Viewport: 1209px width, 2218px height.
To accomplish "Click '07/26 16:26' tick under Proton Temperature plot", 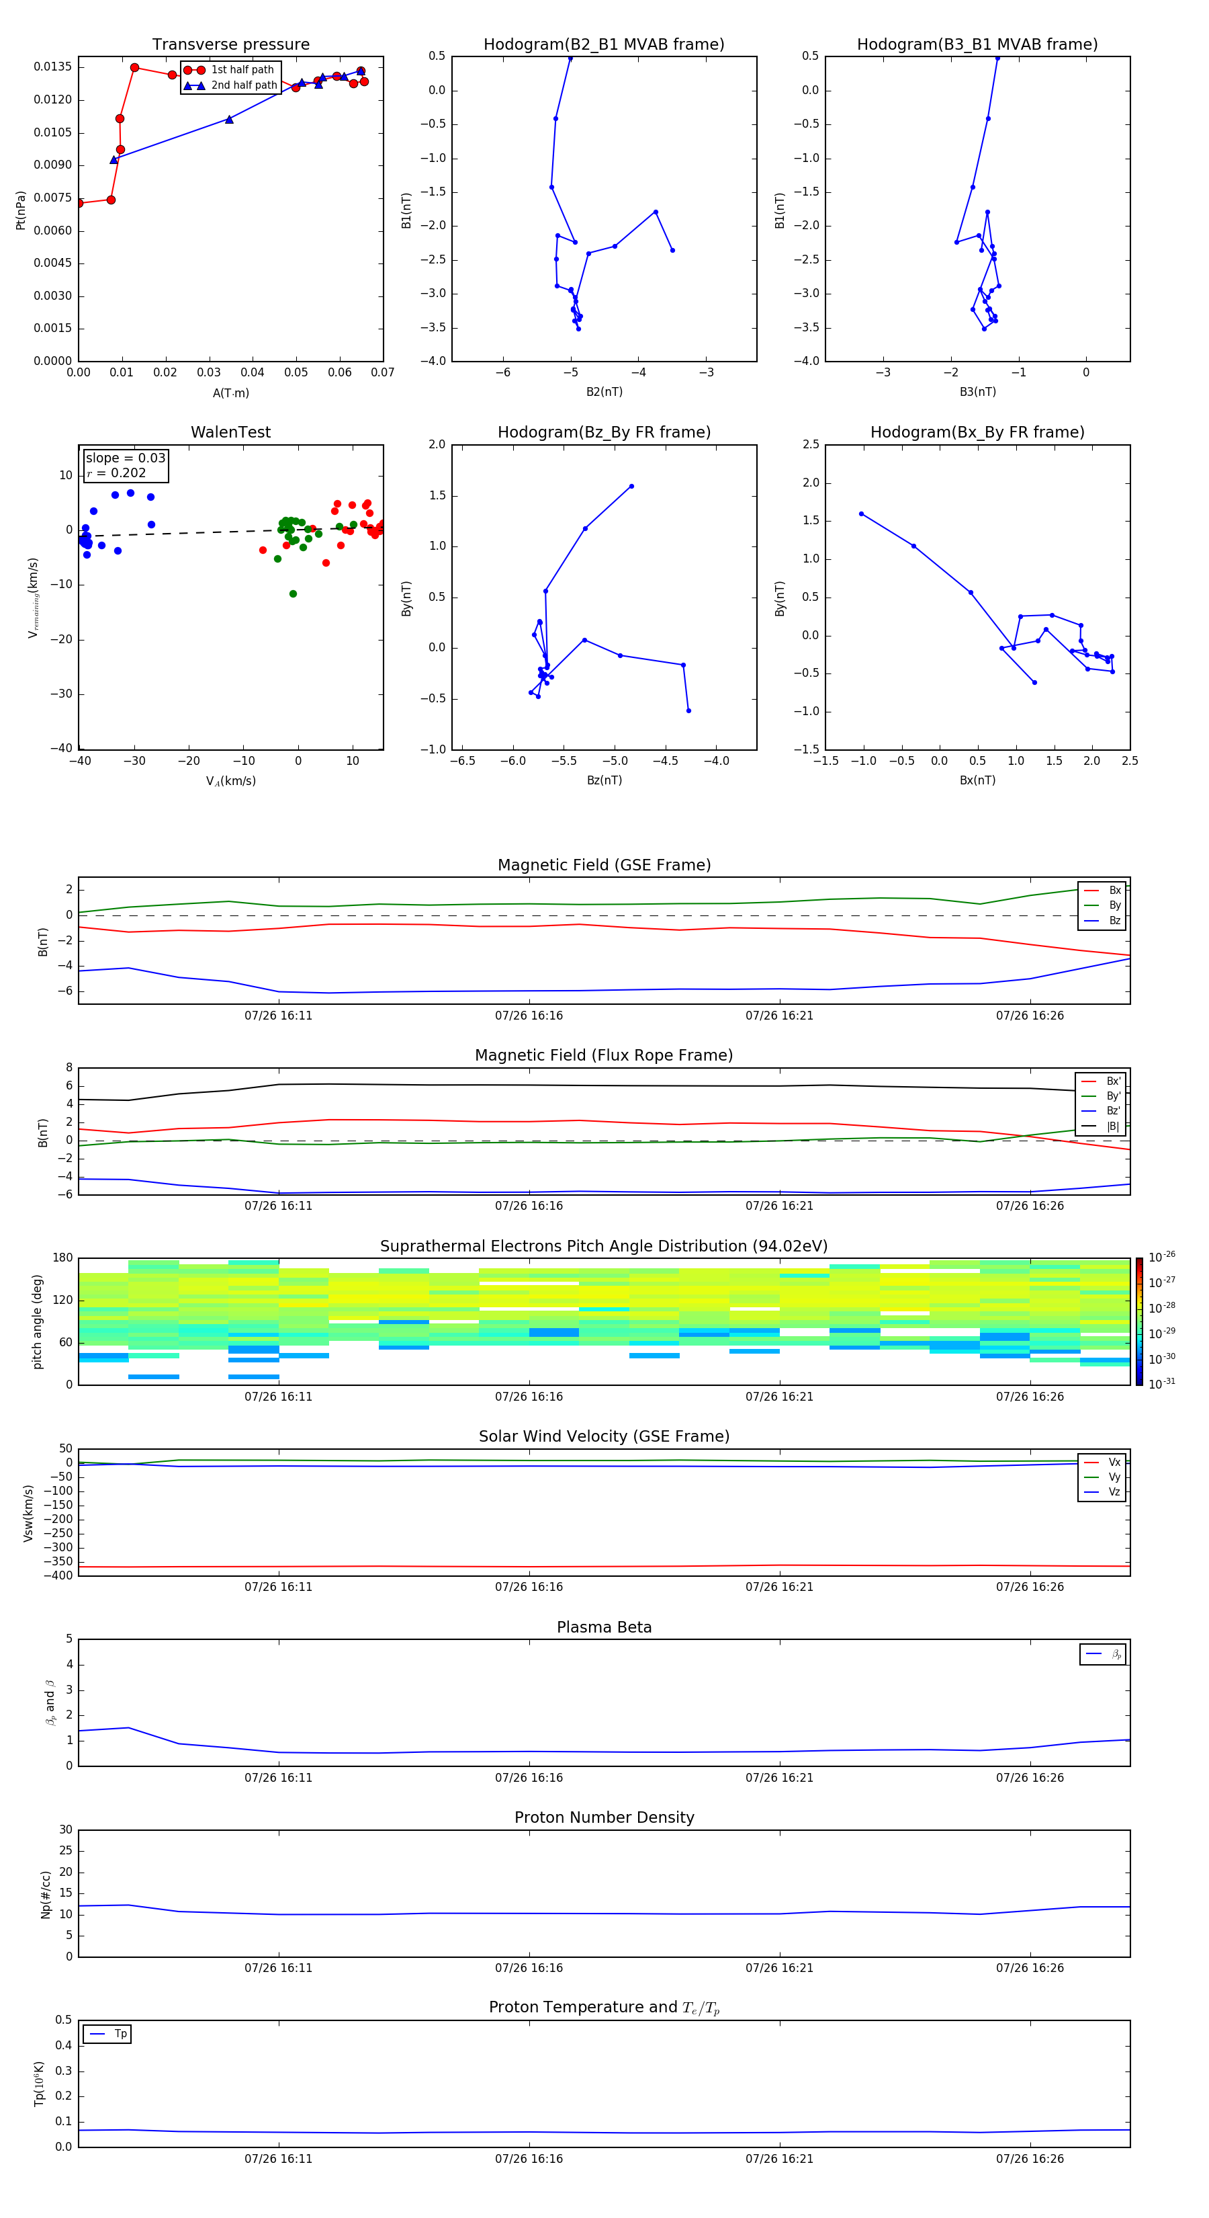I will click(1030, 2159).
